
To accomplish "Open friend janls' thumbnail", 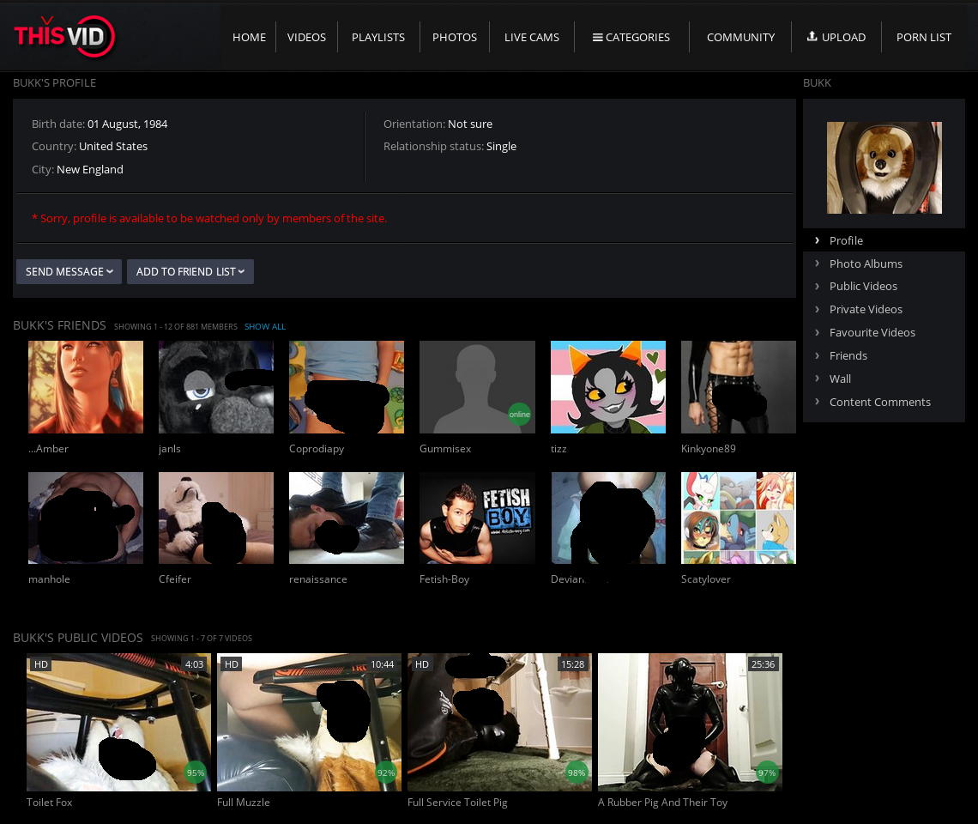I will point(216,387).
